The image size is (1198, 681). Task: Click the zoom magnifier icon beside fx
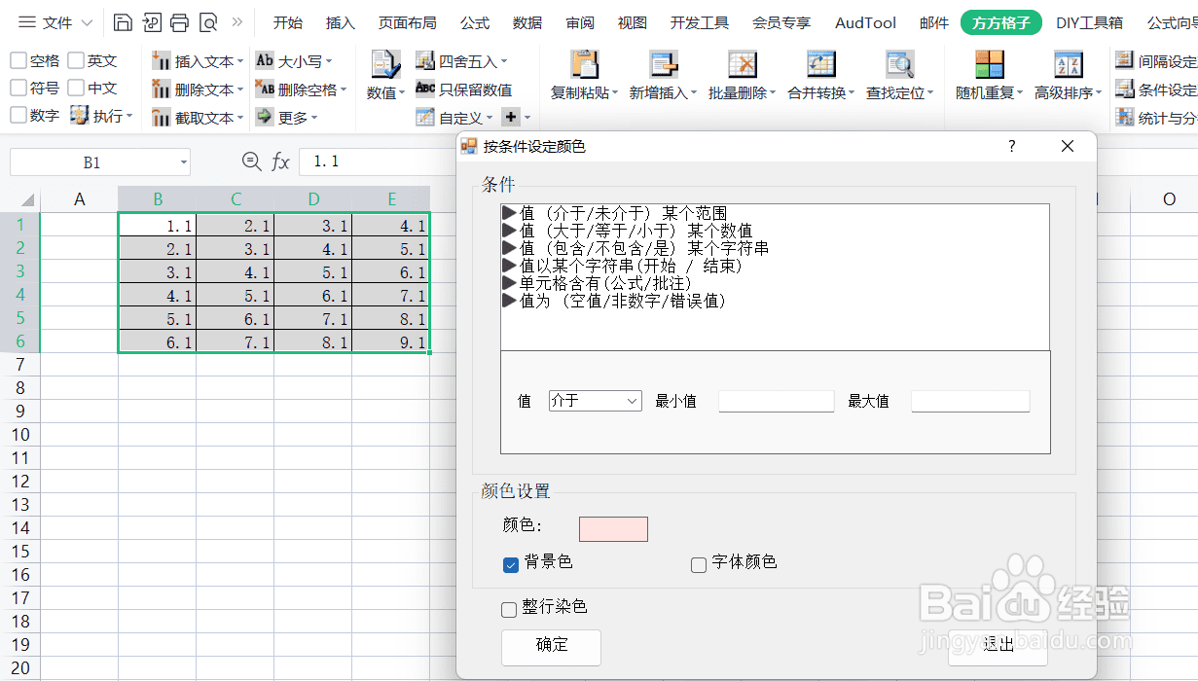(x=251, y=161)
